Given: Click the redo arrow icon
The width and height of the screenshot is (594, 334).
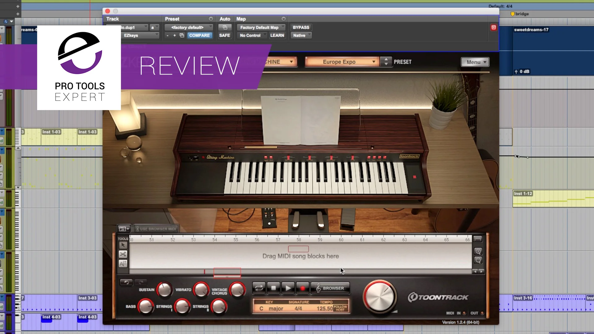Looking at the screenshot, I should click(x=141, y=282).
